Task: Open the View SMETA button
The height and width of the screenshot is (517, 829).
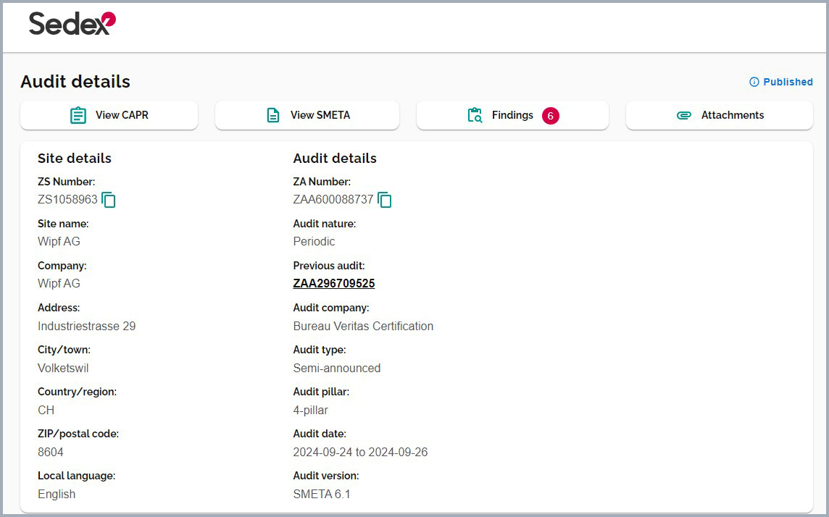Action: point(307,115)
